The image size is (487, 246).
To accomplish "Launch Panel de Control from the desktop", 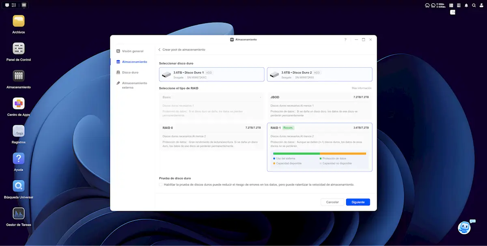I will [x=19, y=49].
